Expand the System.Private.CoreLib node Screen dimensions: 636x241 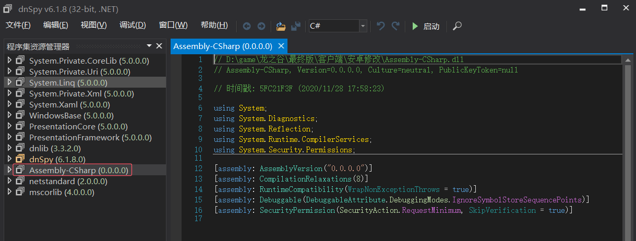point(9,61)
